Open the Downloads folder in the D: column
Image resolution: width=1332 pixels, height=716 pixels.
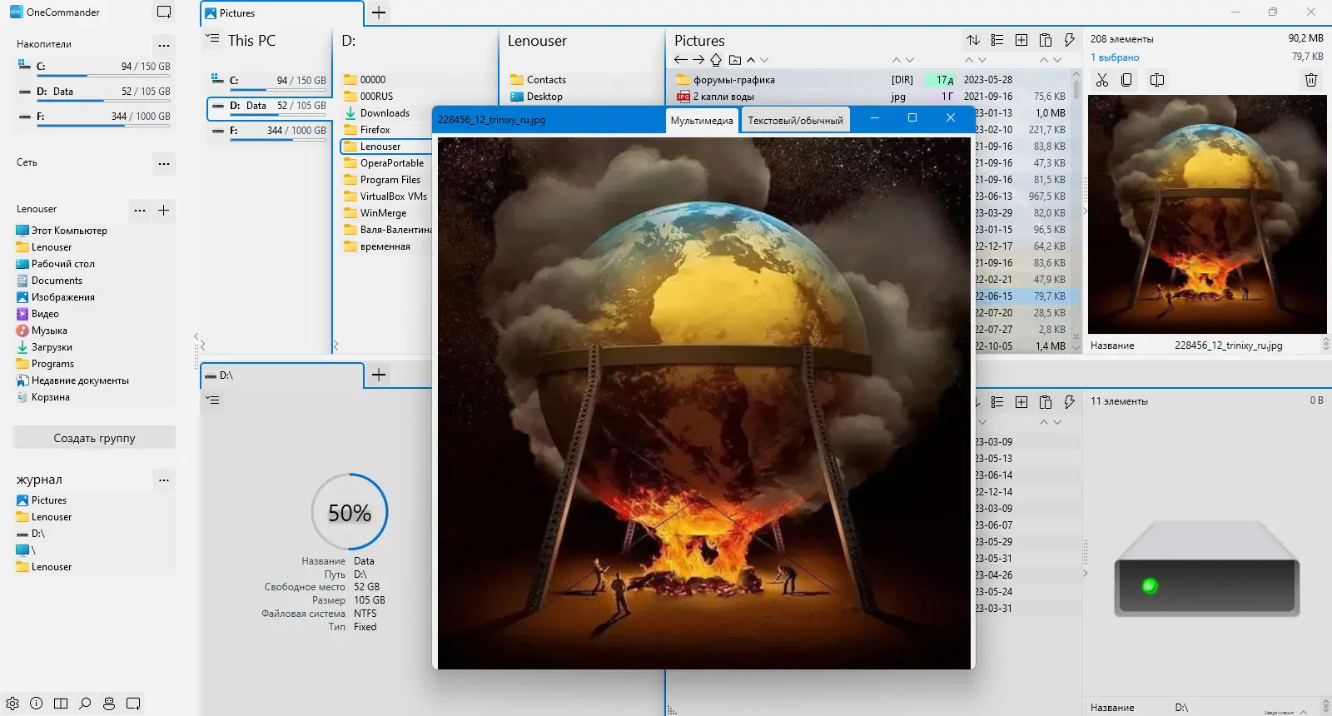pos(385,113)
